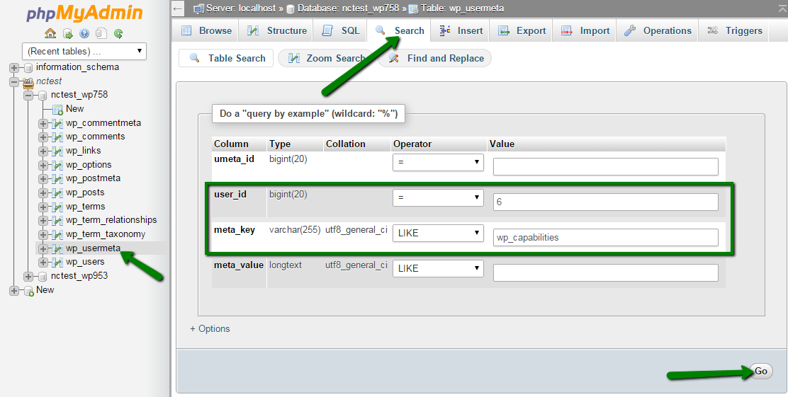Open the operator dropdown for user_id
Screen dimensions: 788x397
[438, 198]
